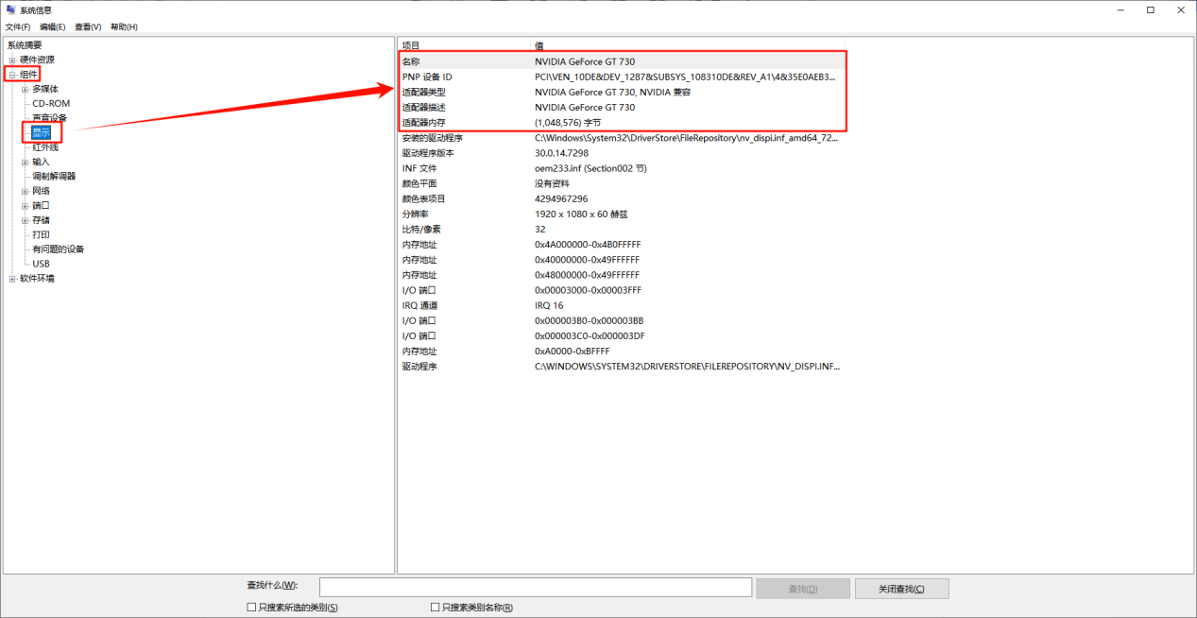Click the 系统信息 title bar app icon
This screenshot has width=1197, height=618.
click(x=11, y=9)
